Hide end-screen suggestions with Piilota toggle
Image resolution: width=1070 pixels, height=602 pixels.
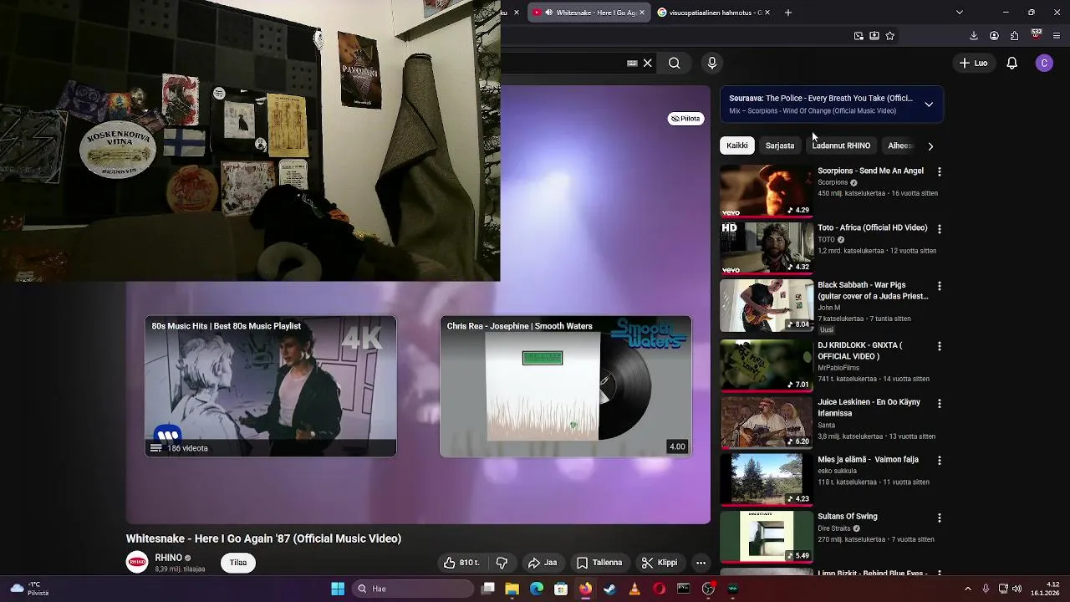tap(685, 119)
